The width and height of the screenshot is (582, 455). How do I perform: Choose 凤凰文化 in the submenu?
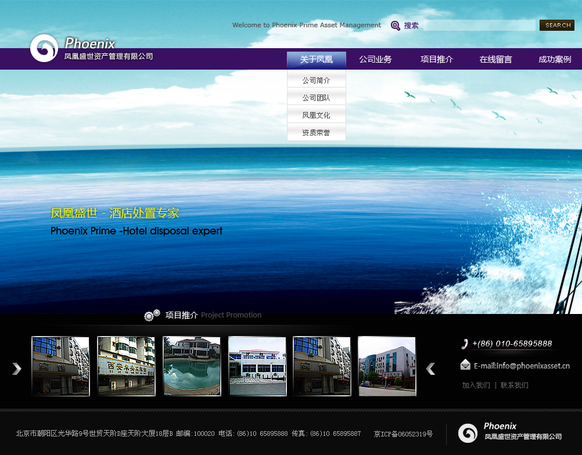316,115
